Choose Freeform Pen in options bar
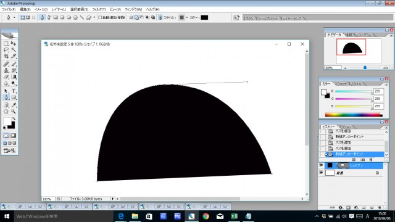 click(49, 17)
